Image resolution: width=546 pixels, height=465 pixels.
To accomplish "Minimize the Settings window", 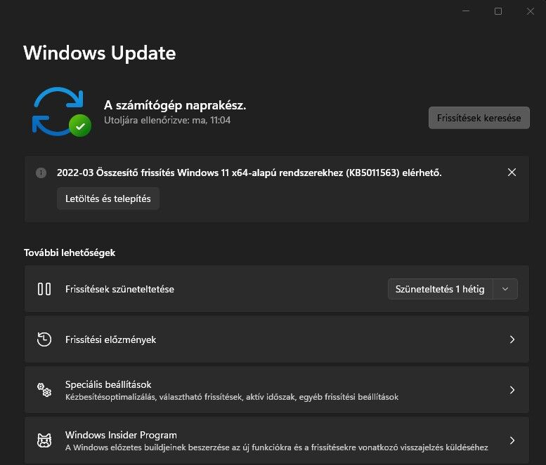I will (x=466, y=11).
